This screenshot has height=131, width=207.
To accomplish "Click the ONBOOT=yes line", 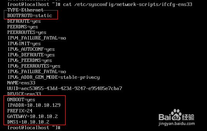I will pyautogui.click(x=21, y=100).
